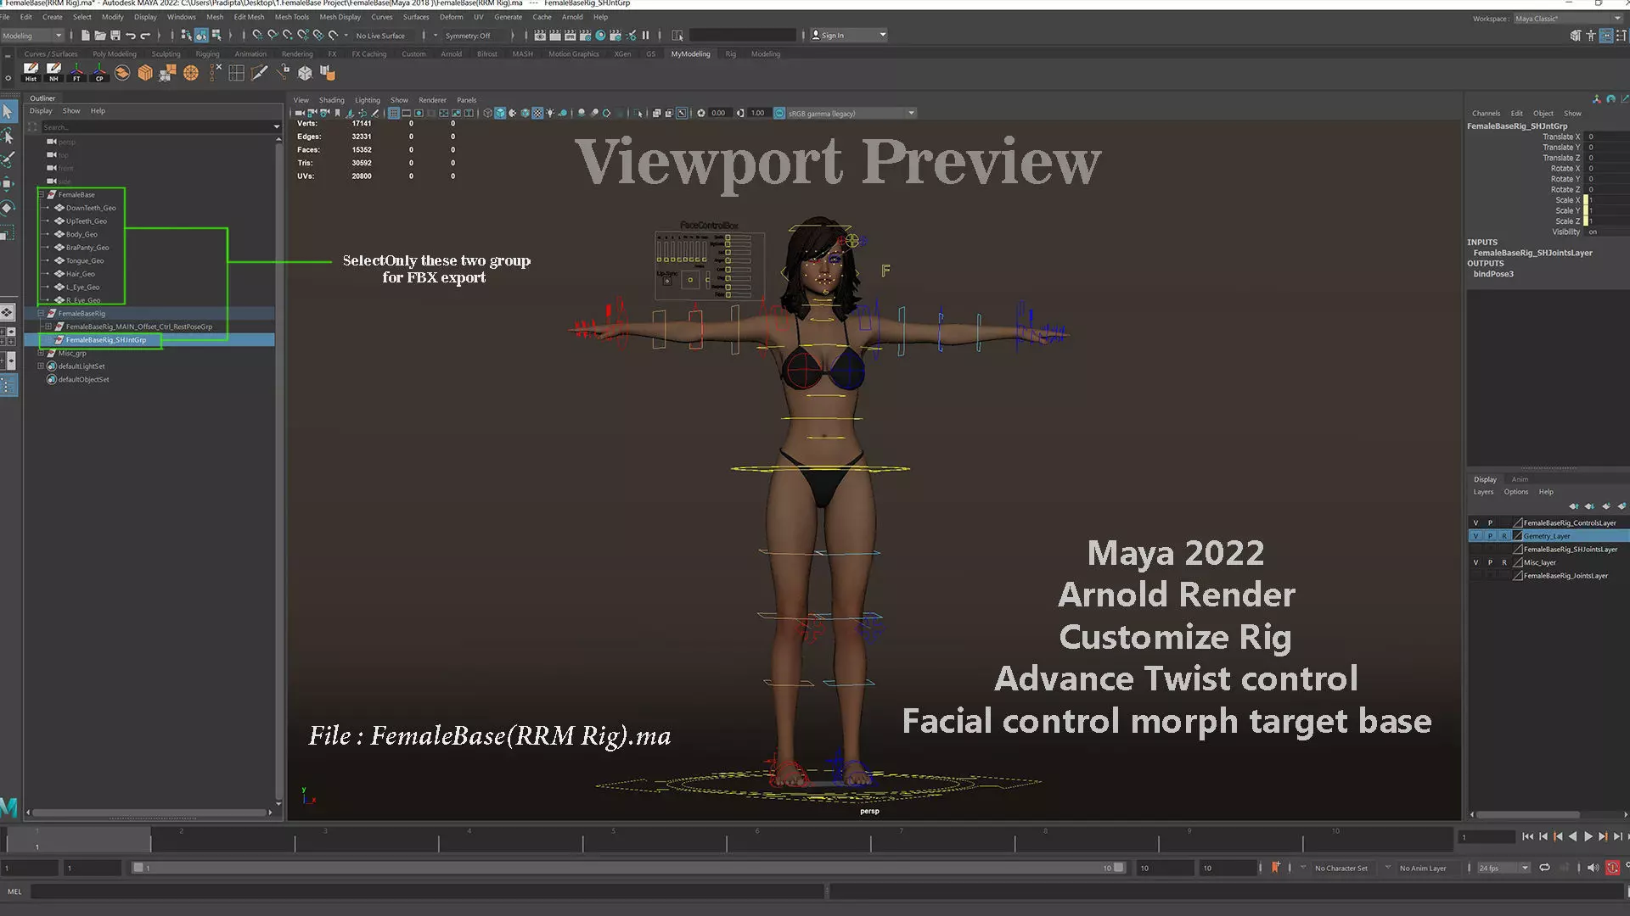Click the go to start of playback button
Image resolution: width=1630 pixels, height=916 pixels.
point(1527,836)
